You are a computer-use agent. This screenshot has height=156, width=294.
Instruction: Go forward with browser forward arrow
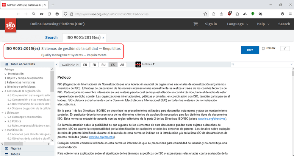coord(26,14)
